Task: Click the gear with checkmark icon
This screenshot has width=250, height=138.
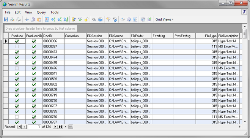Action: coord(129,19)
